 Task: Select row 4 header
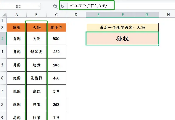point(3,52)
